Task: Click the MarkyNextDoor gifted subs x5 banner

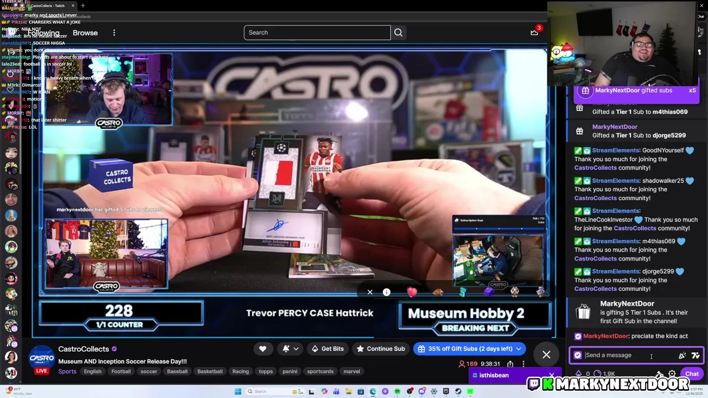Action: click(x=637, y=91)
